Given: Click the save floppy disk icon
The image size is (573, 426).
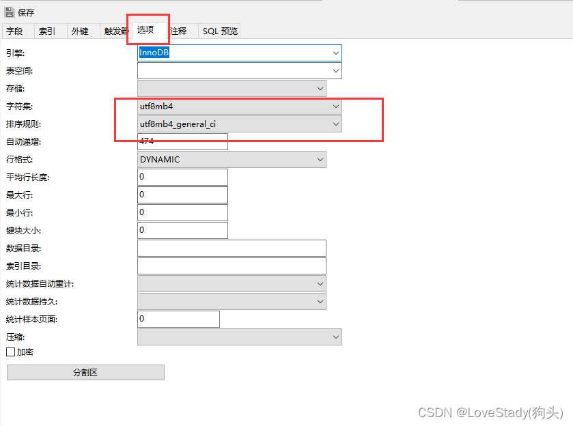Looking at the screenshot, I should pos(10,12).
